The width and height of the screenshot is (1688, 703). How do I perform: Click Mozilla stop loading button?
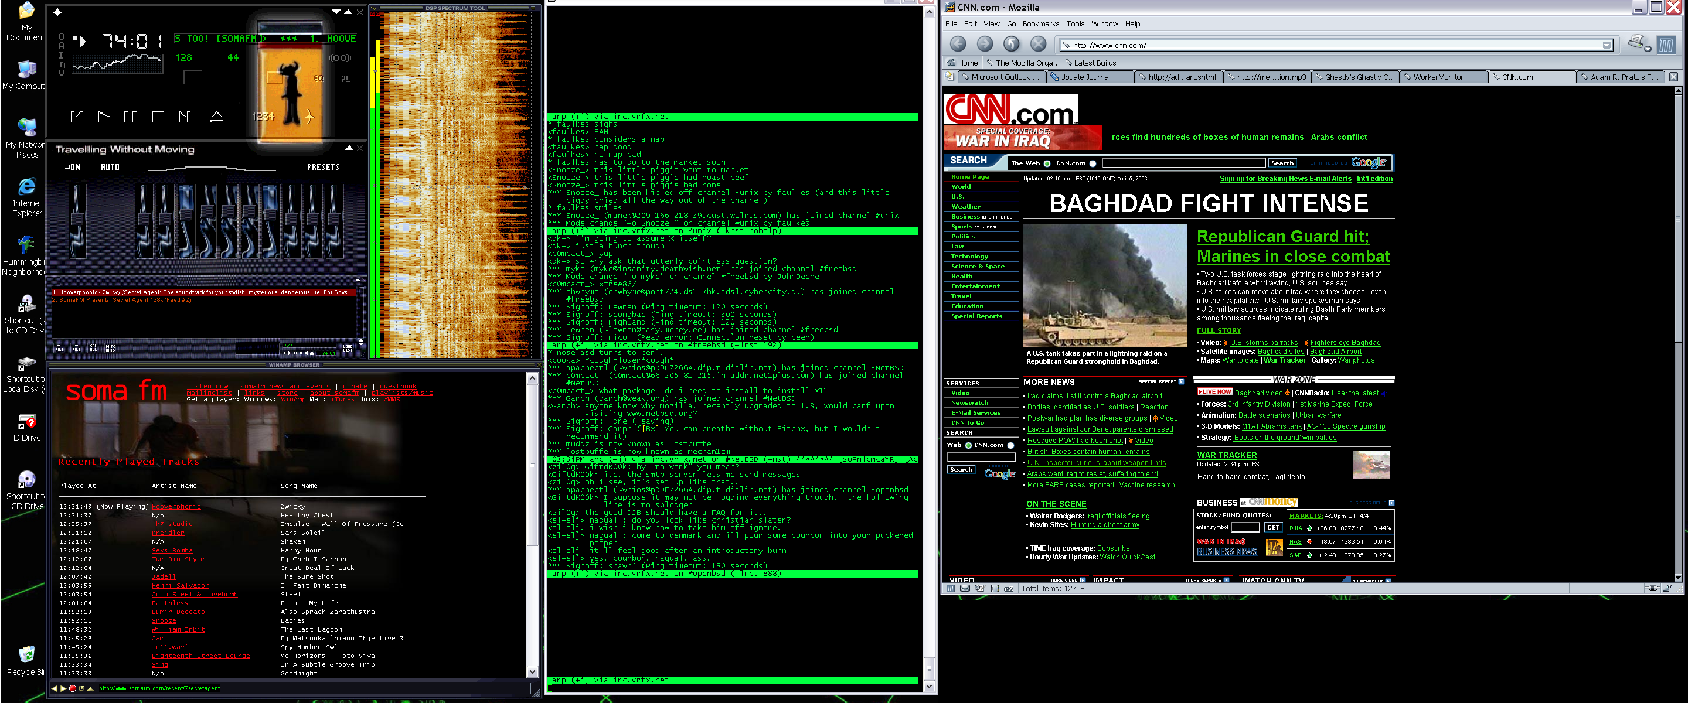click(1038, 44)
